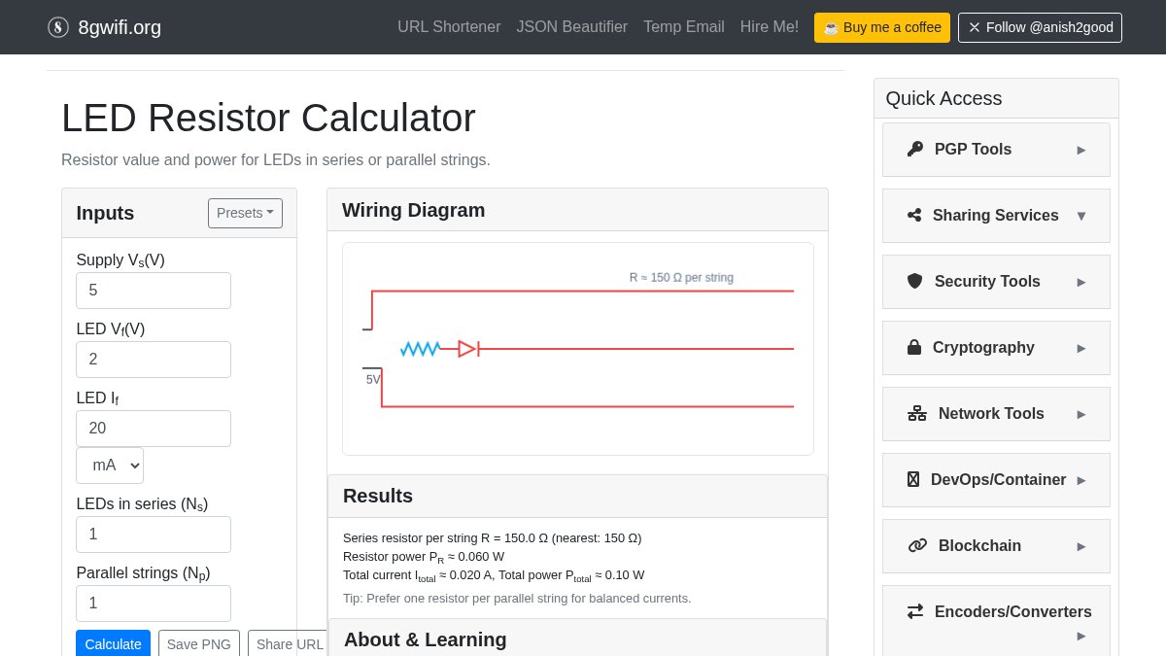Image resolution: width=1166 pixels, height=656 pixels.
Task: Click the DevOps/Container box icon
Action: click(x=913, y=479)
